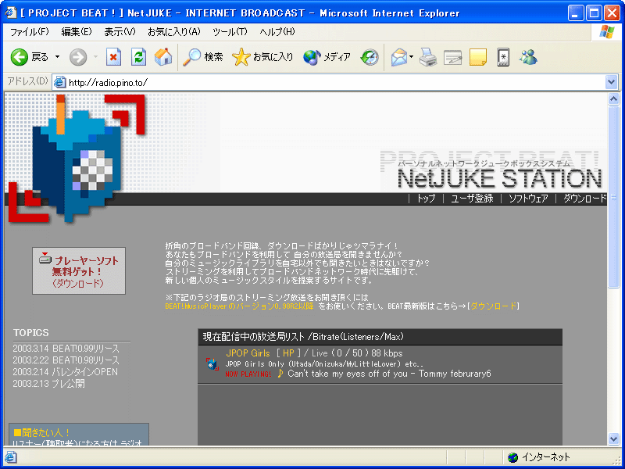Click the IE icon in the title bar

(11, 13)
